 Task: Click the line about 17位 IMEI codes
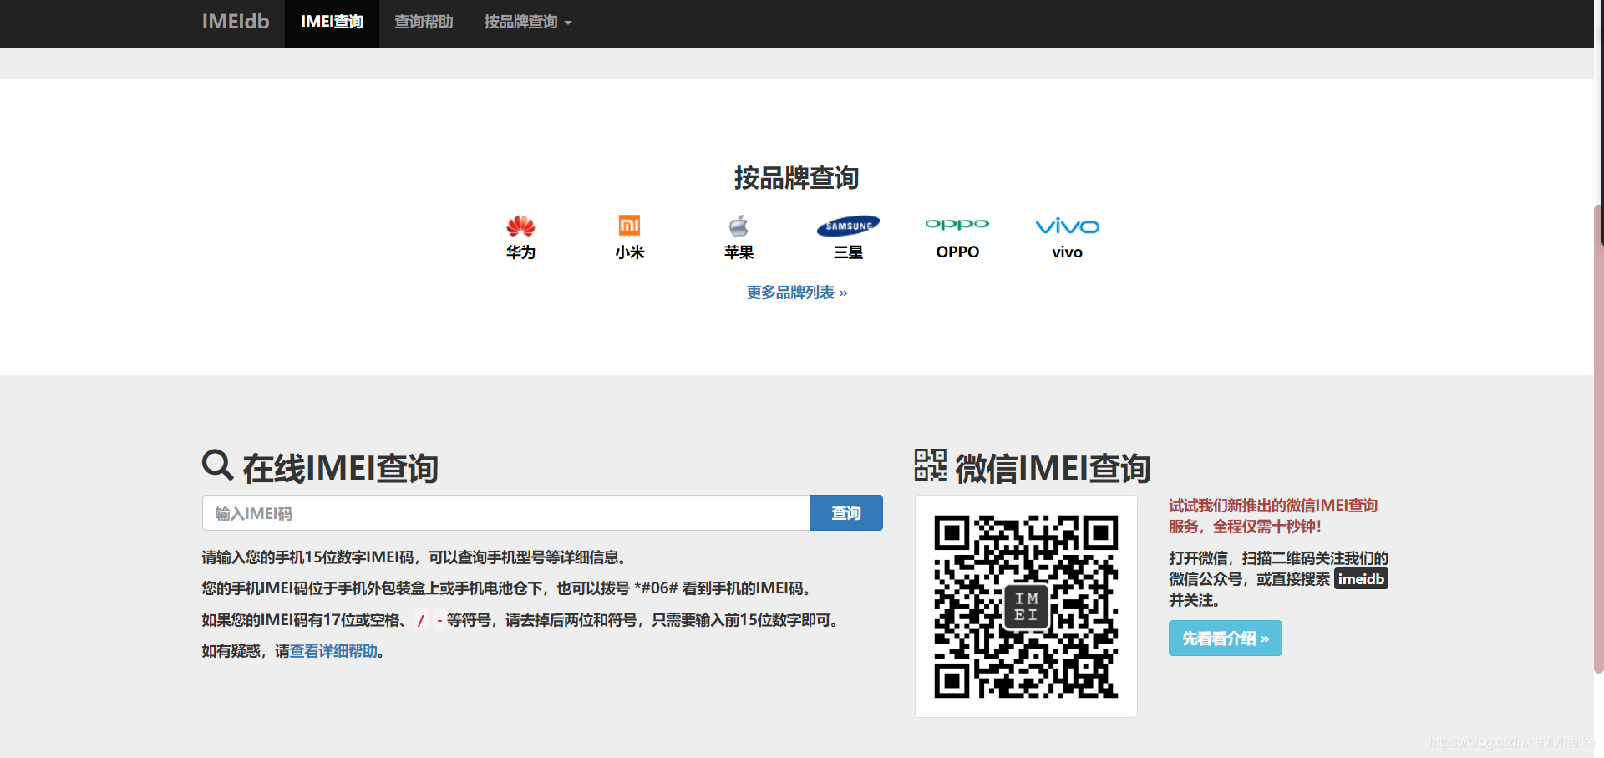click(521, 620)
